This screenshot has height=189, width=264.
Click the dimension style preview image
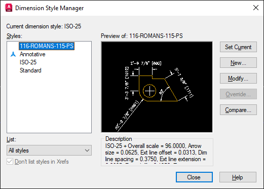click(x=157, y=87)
